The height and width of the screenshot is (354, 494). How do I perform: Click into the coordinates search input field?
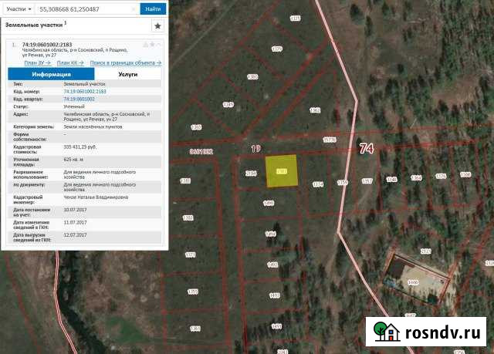coord(83,9)
